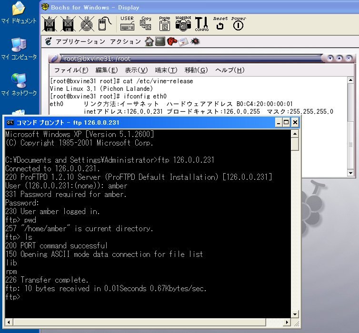Close the root@bxvine31 terminal window

click(349, 59)
